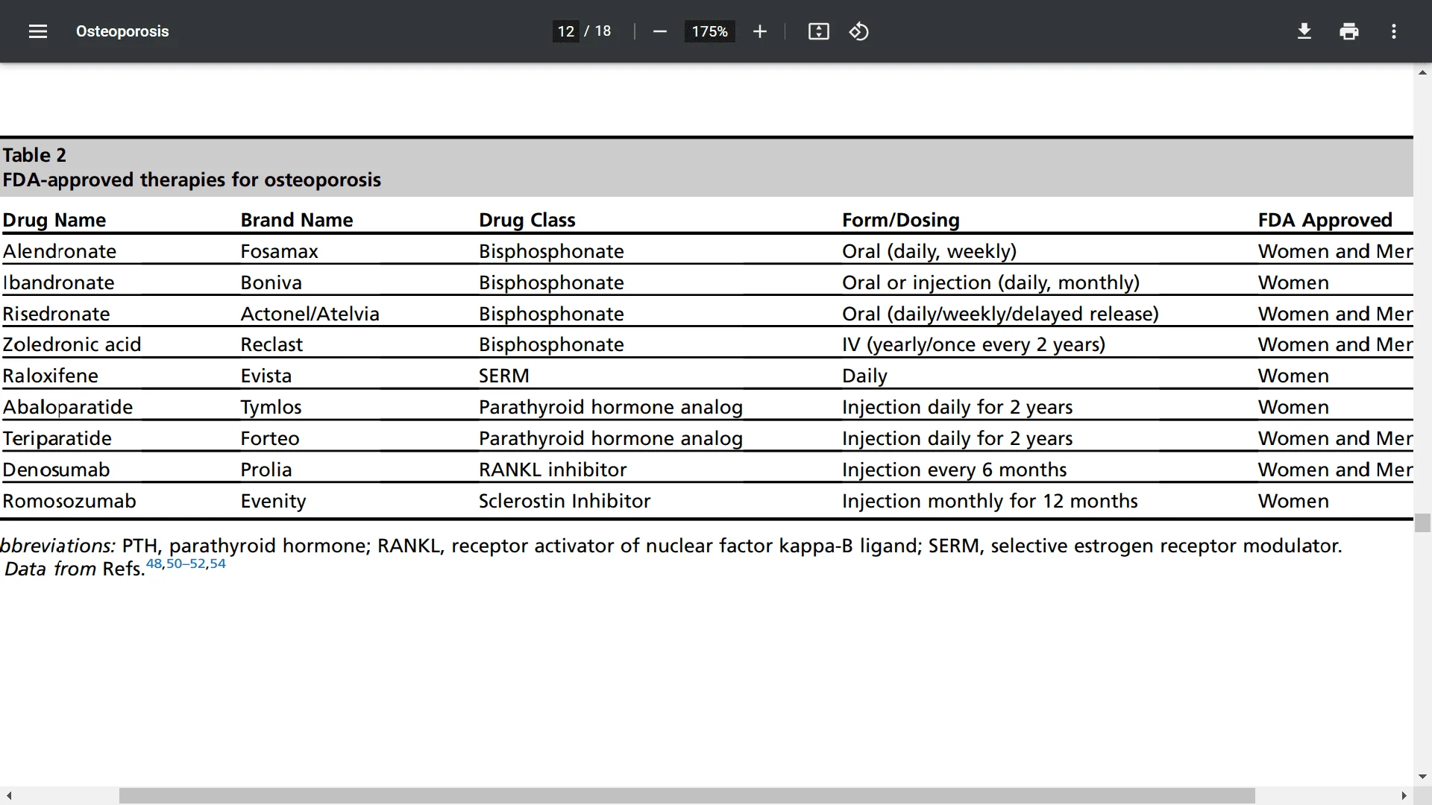Click the vertical scrollbar thumb
Image resolution: width=1432 pixels, height=805 pixels.
point(1422,523)
